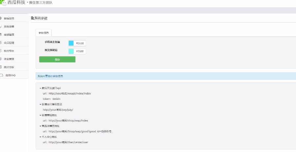Click the 西瓜科技 brand title
The height and width of the screenshot is (152, 296).
tap(16, 2)
